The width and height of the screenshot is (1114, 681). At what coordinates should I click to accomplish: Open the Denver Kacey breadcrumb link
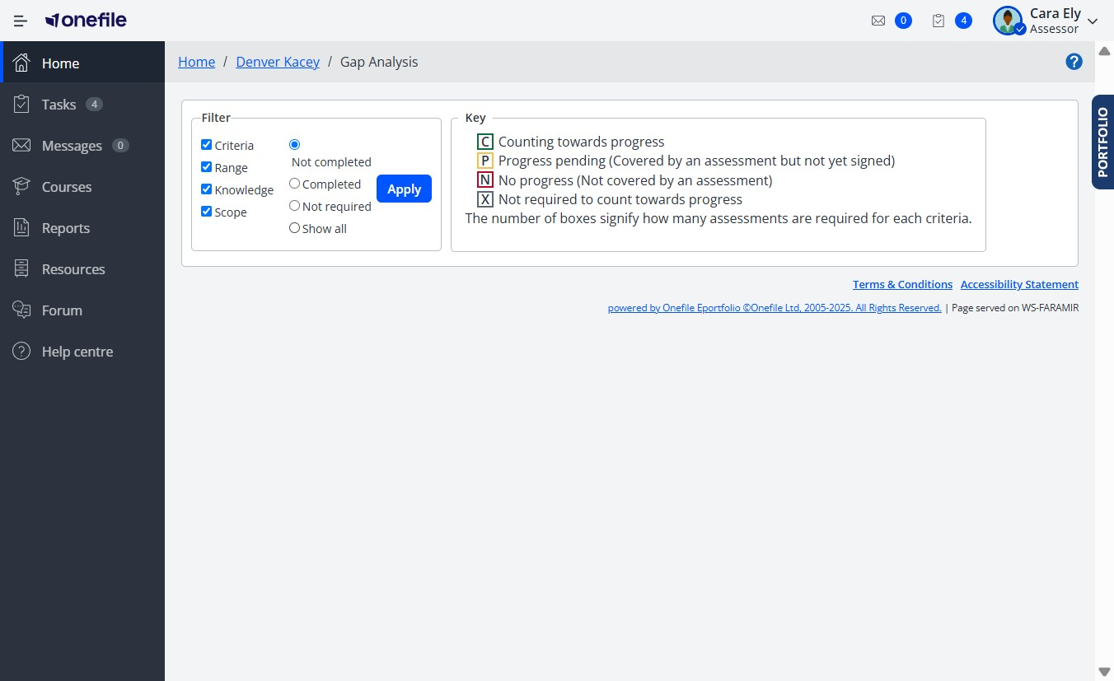278,62
